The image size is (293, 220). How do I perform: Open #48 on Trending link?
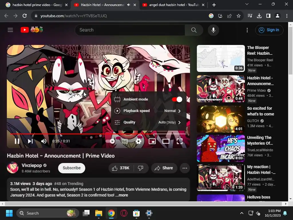click(69, 184)
